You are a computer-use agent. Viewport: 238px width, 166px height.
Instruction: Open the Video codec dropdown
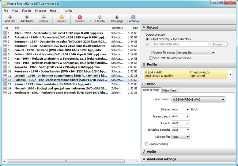[x=198, y=100]
